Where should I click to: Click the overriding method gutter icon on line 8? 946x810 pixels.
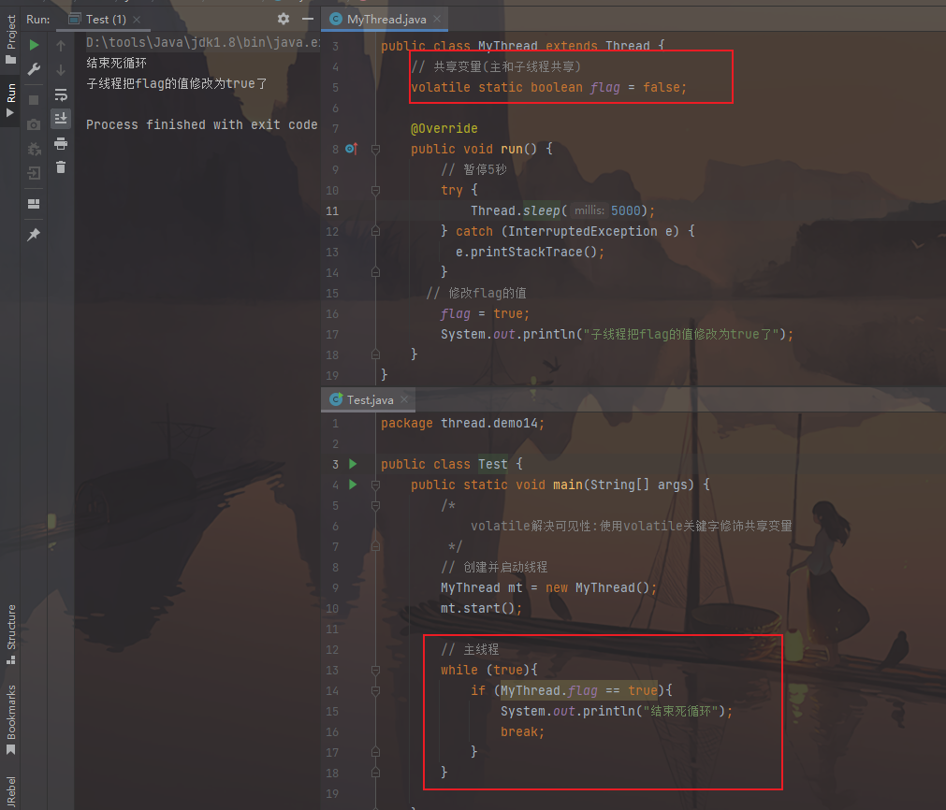coord(351,149)
